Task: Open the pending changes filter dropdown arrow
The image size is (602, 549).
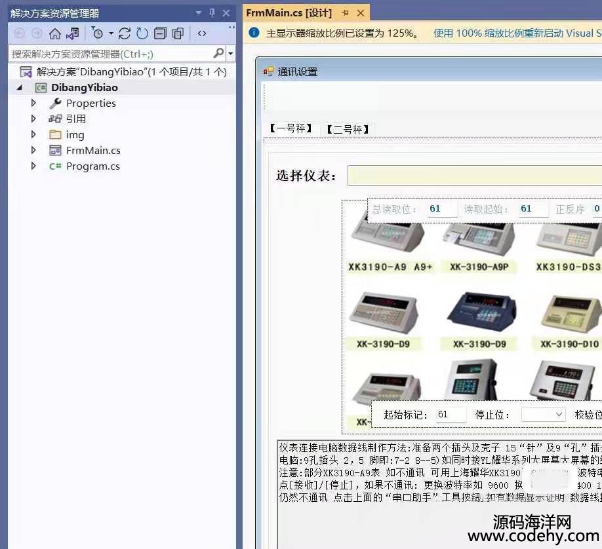Action: point(111,33)
